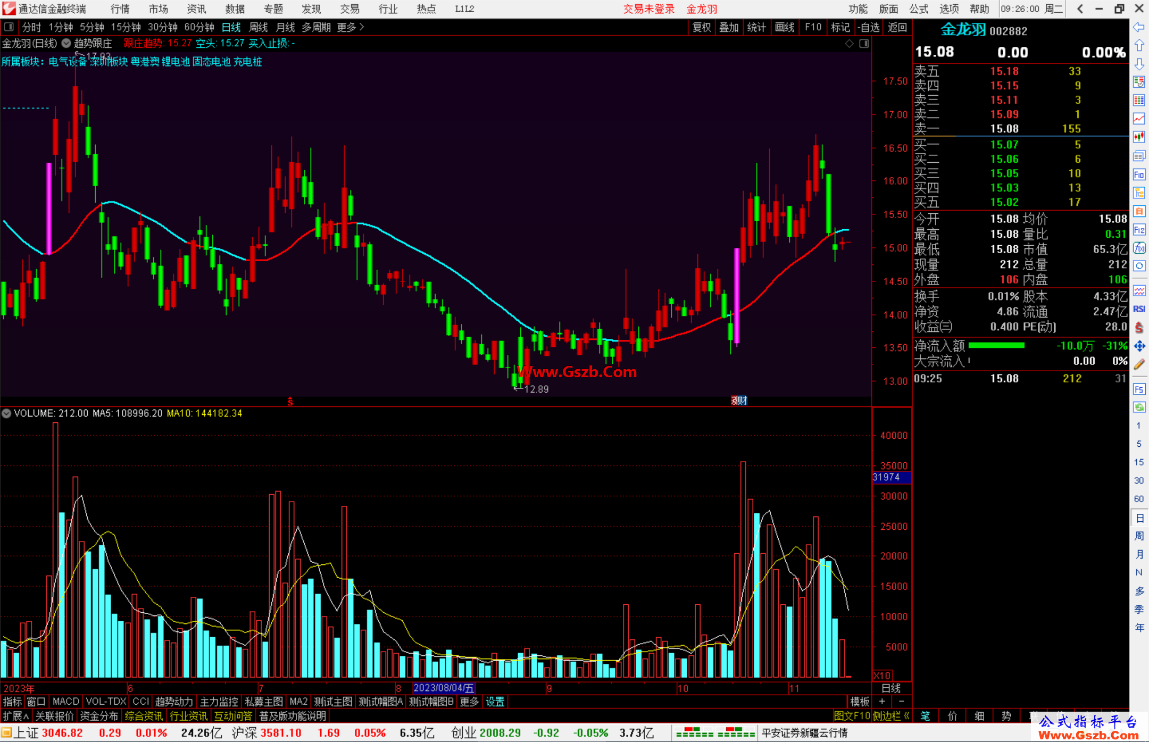
Task: Open the colored quote table sidebar icon
Action: 1139,101
